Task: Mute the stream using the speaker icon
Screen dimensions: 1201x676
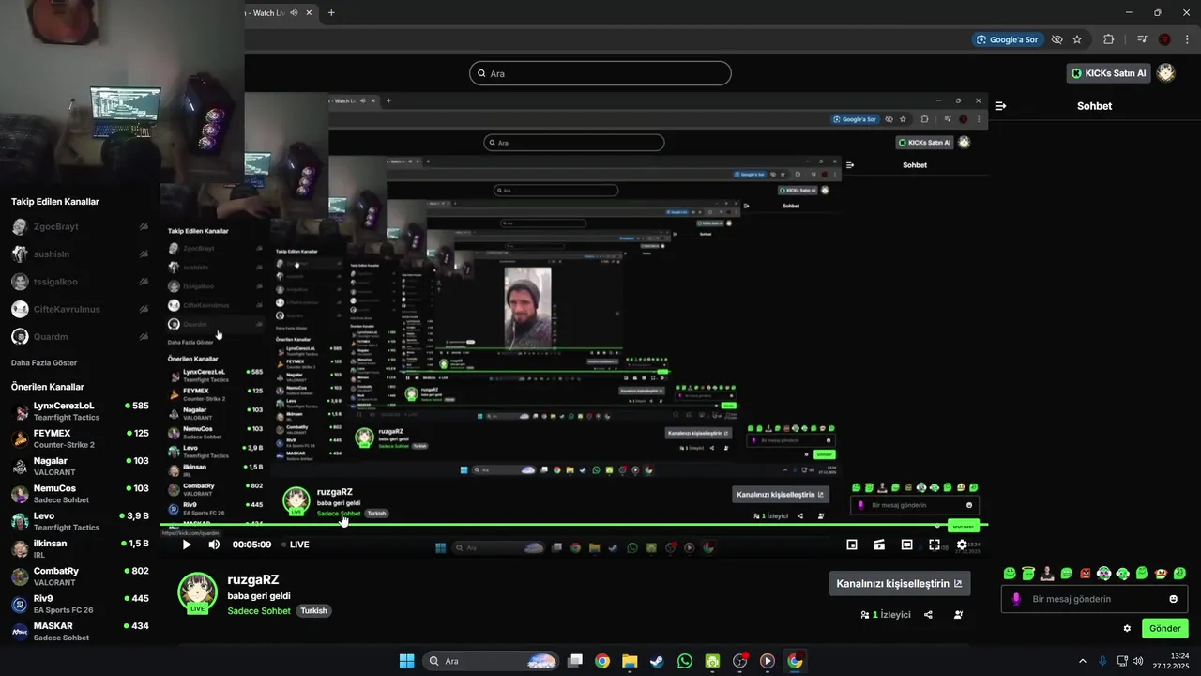Action: pos(214,545)
